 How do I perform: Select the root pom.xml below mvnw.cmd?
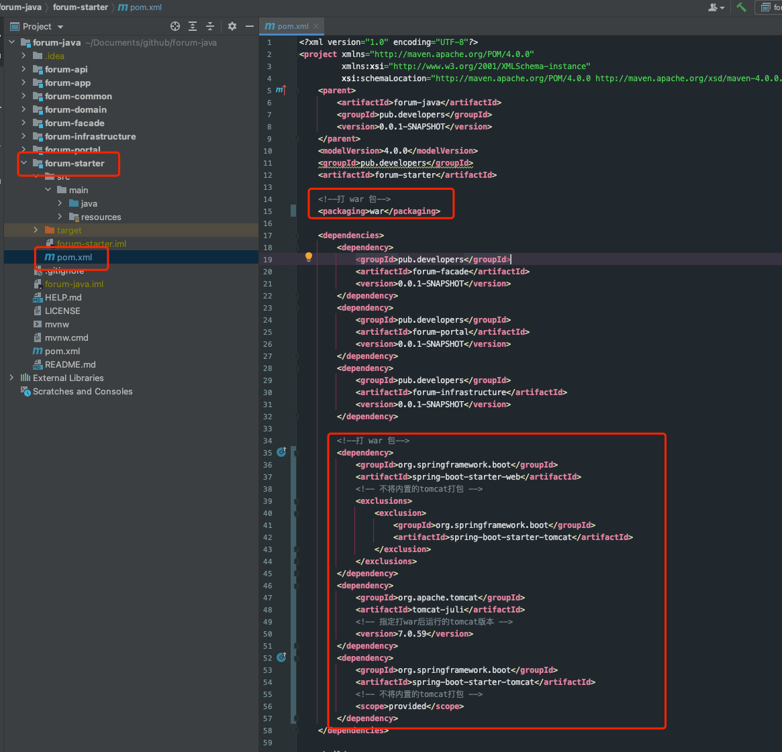click(x=62, y=352)
